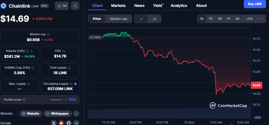Click the 65% profile score value
Screen dimensions: 269x125
(x=72, y=99)
